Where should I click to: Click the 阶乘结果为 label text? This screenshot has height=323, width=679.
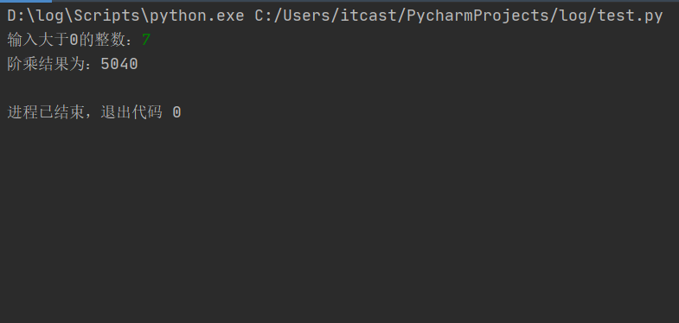(48, 65)
